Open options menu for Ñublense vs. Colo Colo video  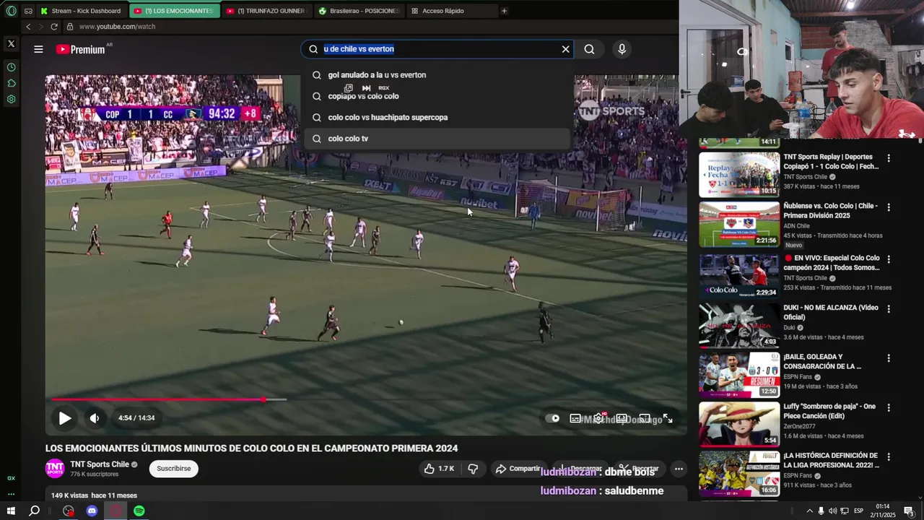click(889, 207)
